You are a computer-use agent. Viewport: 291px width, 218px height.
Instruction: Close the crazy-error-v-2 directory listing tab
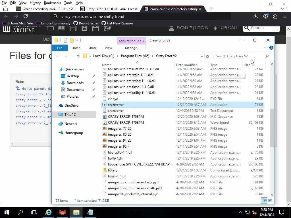pos(200,9)
